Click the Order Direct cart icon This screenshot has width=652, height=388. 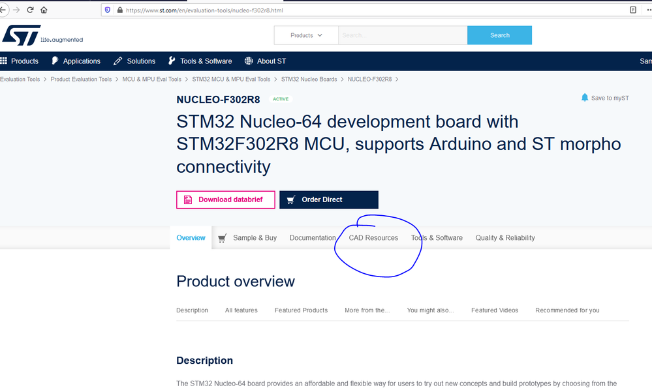(x=291, y=200)
